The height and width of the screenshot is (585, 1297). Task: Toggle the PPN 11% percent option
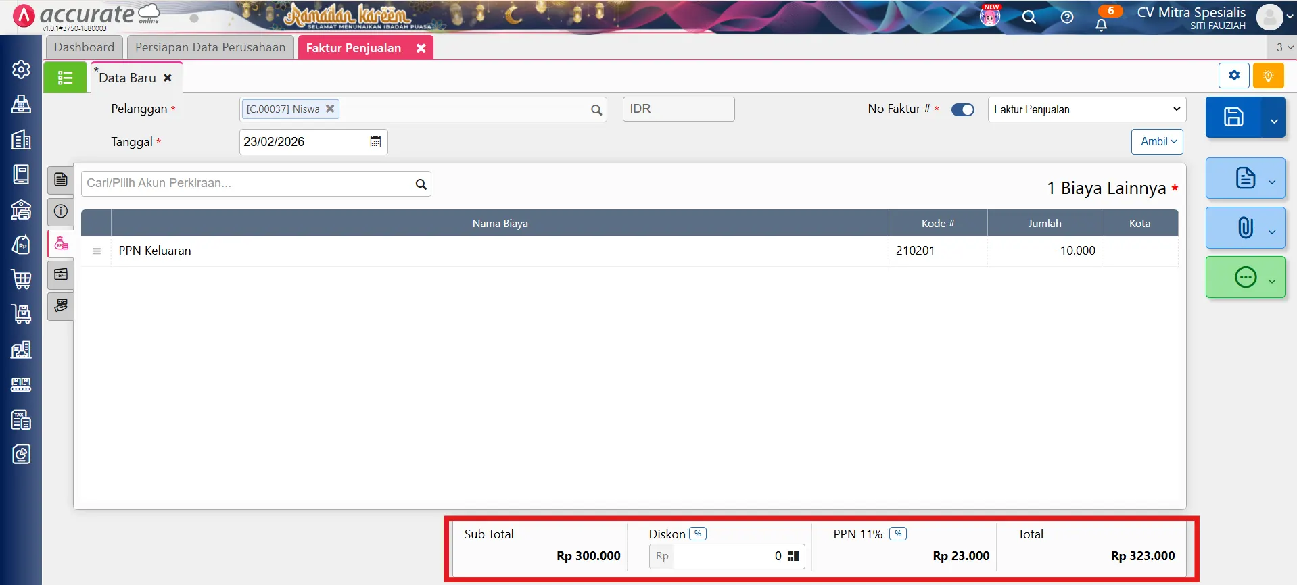(x=897, y=534)
